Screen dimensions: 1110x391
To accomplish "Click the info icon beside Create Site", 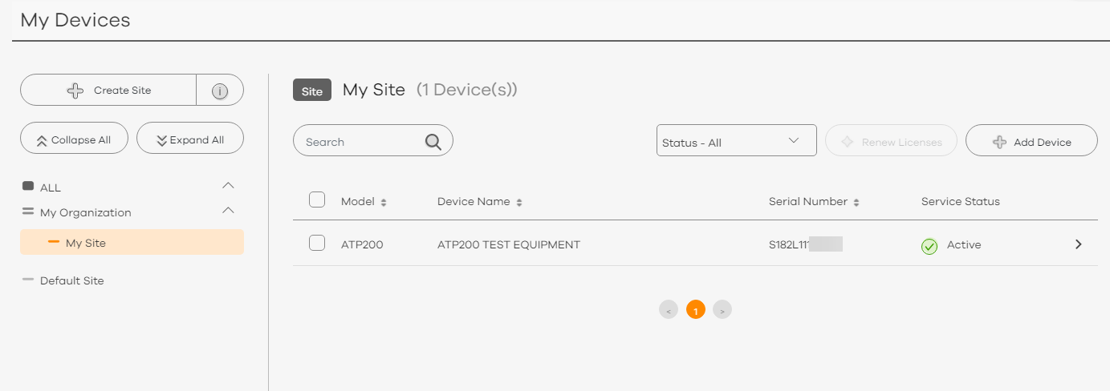I will 219,91.
